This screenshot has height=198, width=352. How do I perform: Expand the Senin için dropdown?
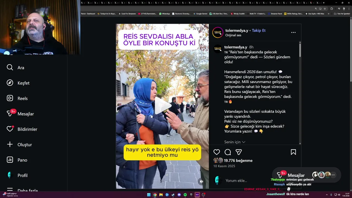click(x=235, y=142)
